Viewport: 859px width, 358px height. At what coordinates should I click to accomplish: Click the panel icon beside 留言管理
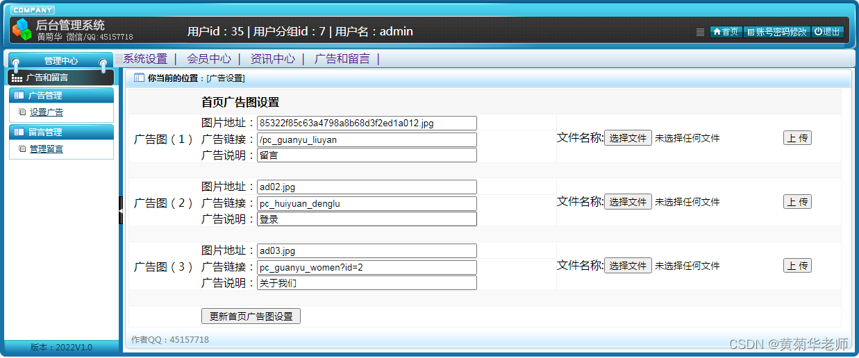pyautogui.click(x=19, y=132)
